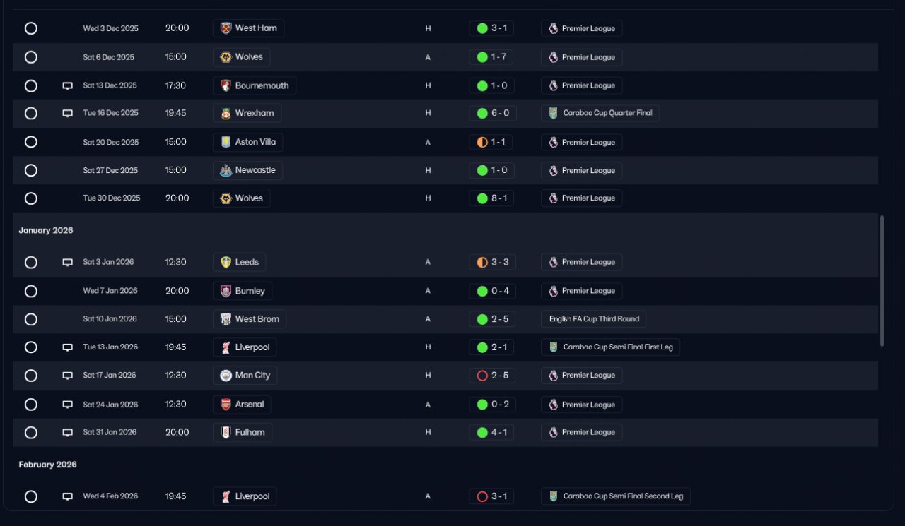Open the 1 - 7 Wolves result
The width and height of the screenshot is (905, 526).
point(491,57)
